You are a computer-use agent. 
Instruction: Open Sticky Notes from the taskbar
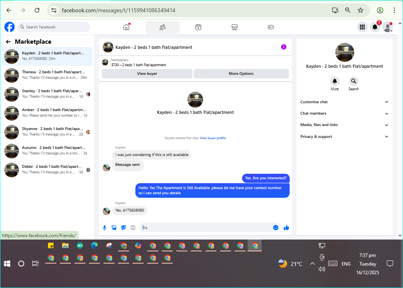click(x=51, y=245)
